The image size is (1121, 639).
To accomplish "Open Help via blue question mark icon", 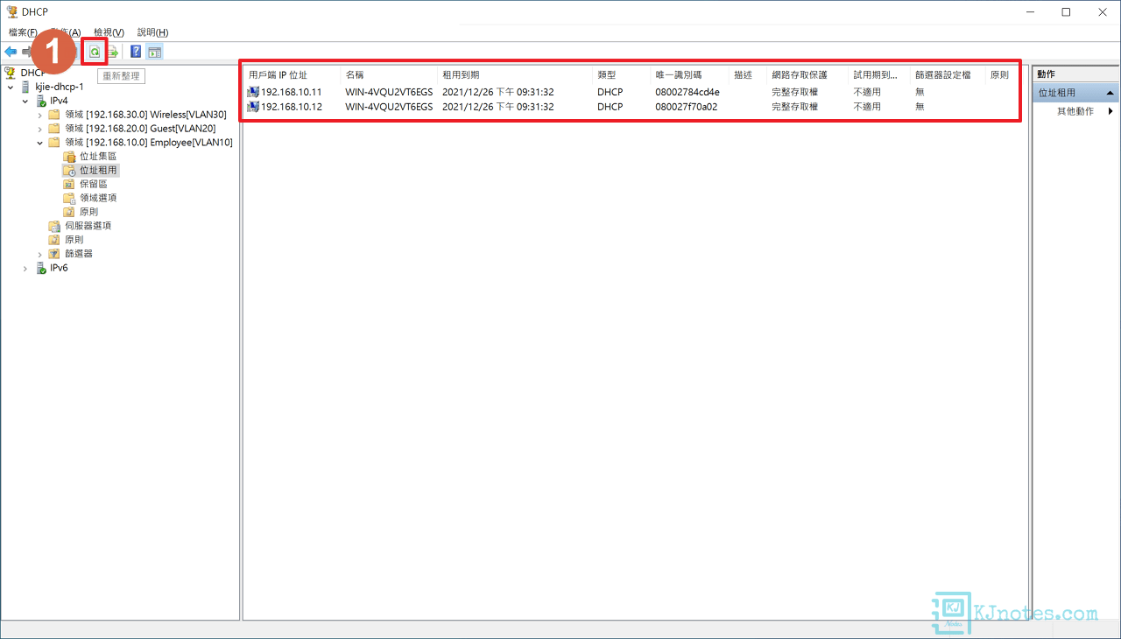I will 136,52.
